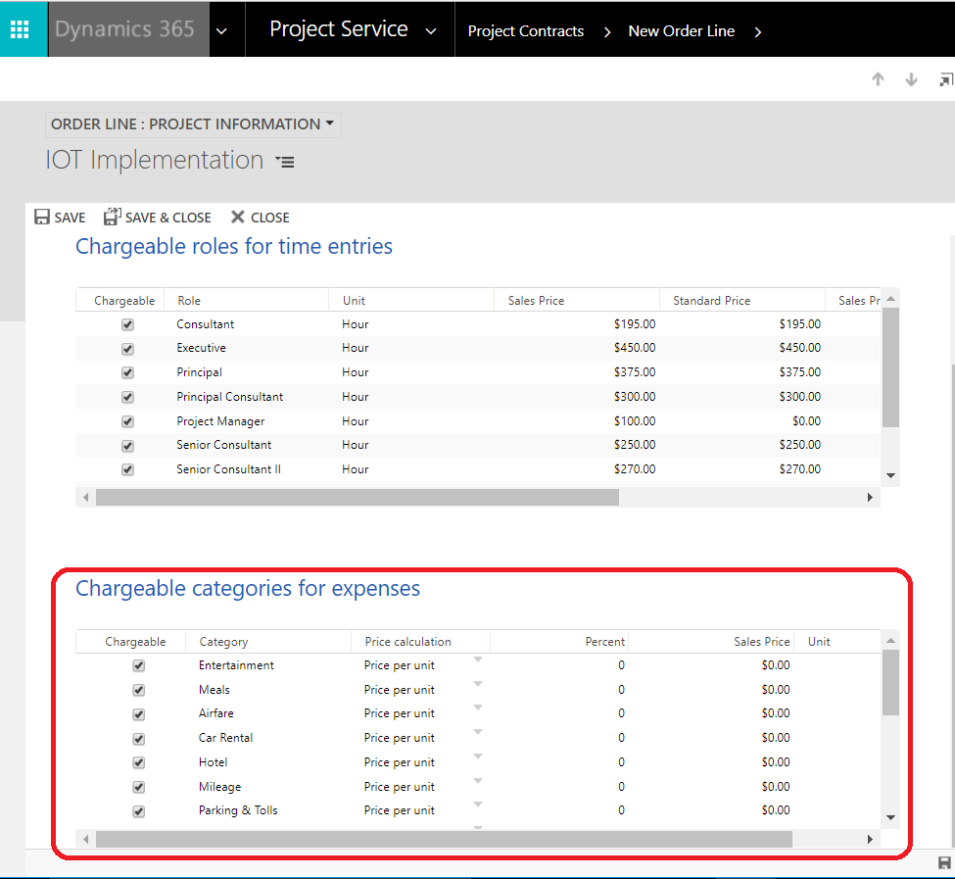Select New Order Line in the breadcrumb

681,31
